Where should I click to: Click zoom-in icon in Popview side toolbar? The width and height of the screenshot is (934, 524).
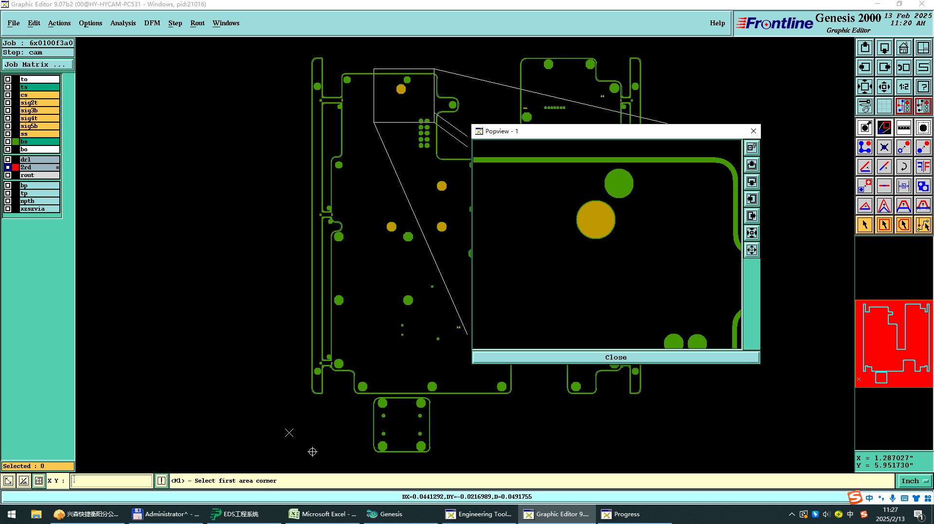click(x=752, y=233)
